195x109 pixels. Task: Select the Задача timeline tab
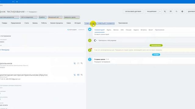coord(136,30)
